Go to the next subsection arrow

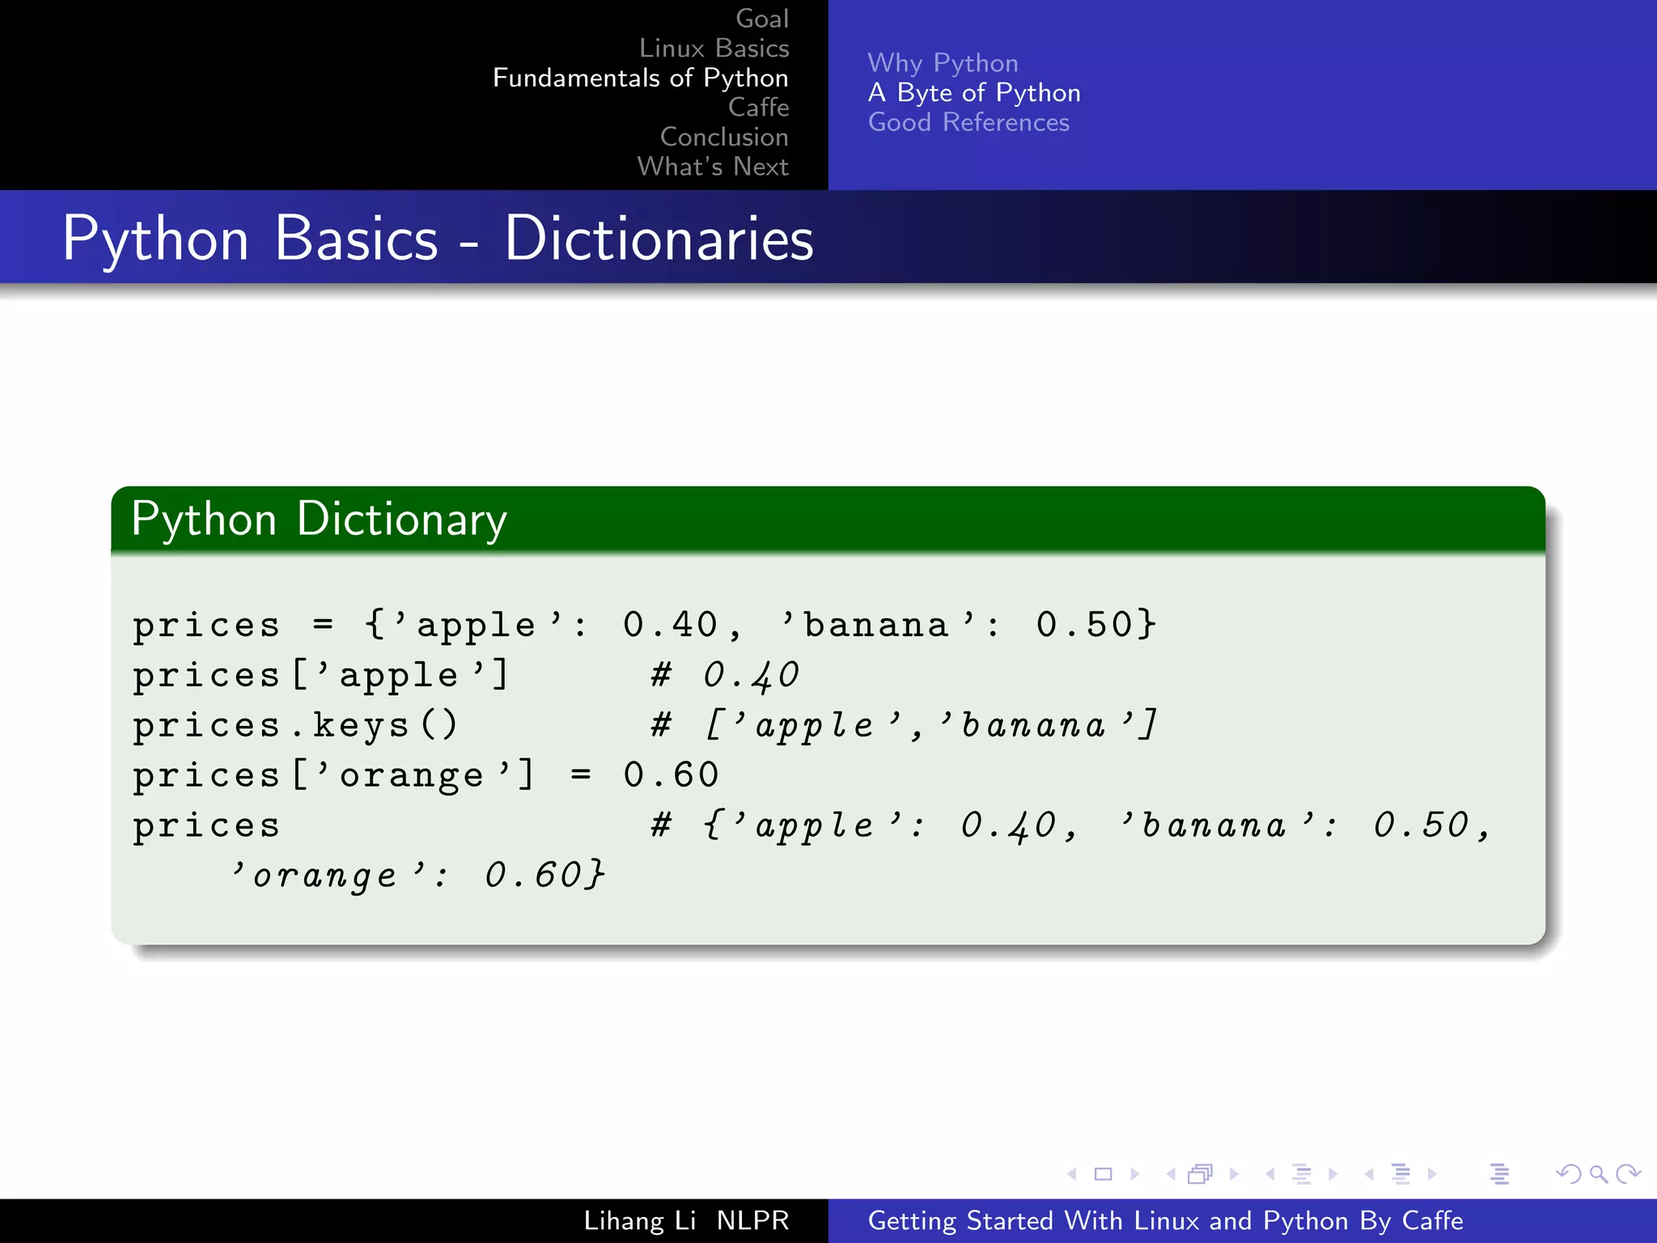pos(1333,1173)
